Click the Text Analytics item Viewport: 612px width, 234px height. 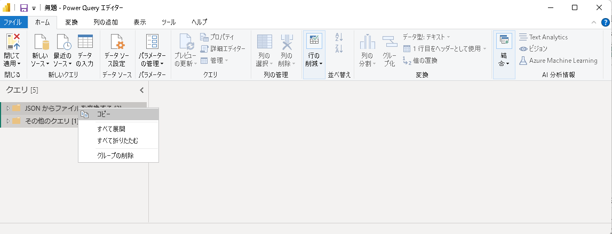pyautogui.click(x=543, y=37)
